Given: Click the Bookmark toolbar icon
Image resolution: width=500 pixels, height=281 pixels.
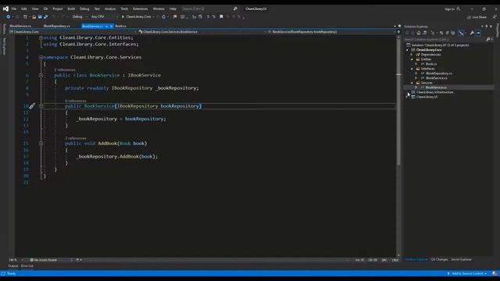Looking at the screenshot, I should click(x=221, y=16).
